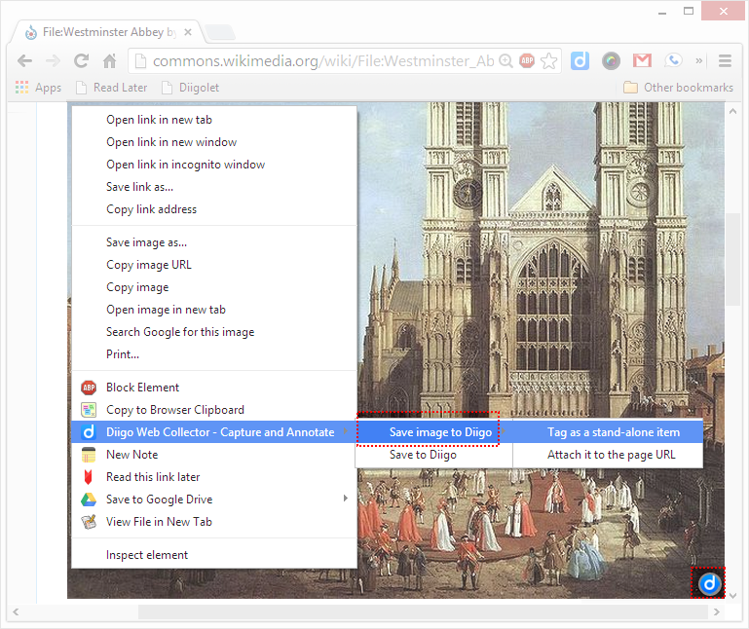The width and height of the screenshot is (749, 629).
Task: Click the ABP Block Element entry
Action: pos(214,388)
